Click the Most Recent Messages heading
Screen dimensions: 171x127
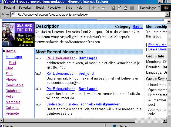pos(59,52)
